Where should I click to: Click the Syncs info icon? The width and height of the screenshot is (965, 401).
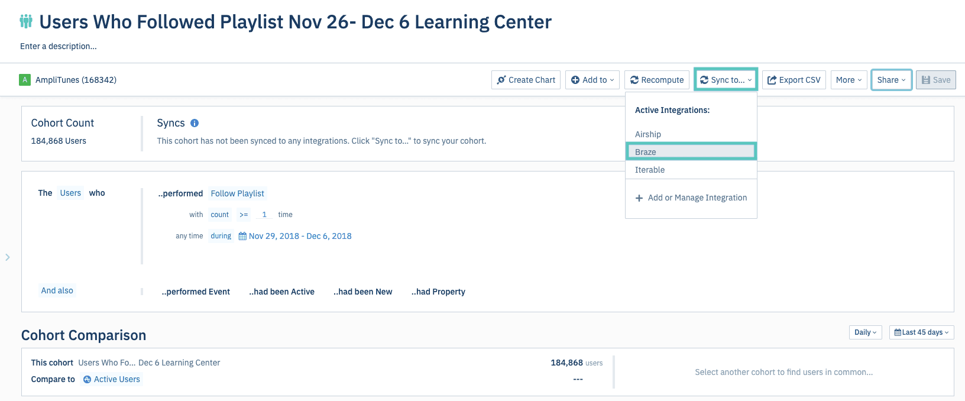tap(195, 123)
